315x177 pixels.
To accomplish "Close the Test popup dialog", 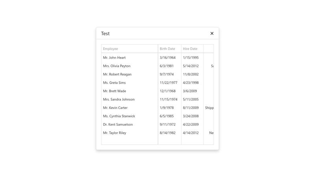I will [x=212, y=33].
